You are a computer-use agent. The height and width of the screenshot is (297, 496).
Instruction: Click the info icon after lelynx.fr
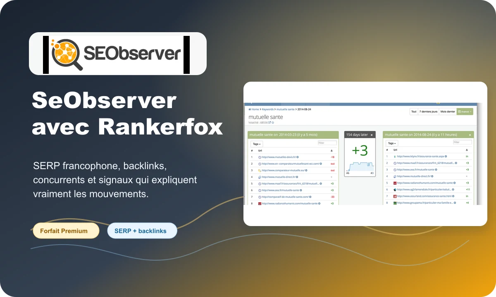click(x=446, y=156)
